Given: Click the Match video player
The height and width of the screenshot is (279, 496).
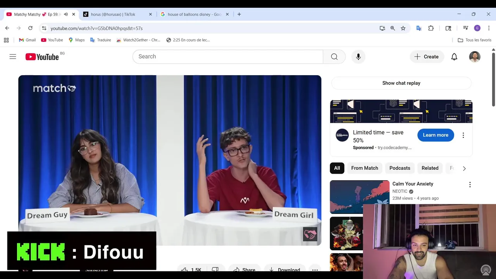Looking at the screenshot, I should pos(170,160).
